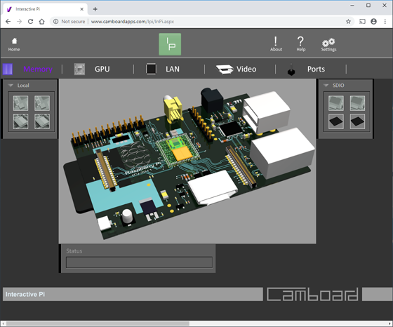The height and width of the screenshot is (327, 393).
Task: Go to Home via house icon
Action: tap(14, 41)
